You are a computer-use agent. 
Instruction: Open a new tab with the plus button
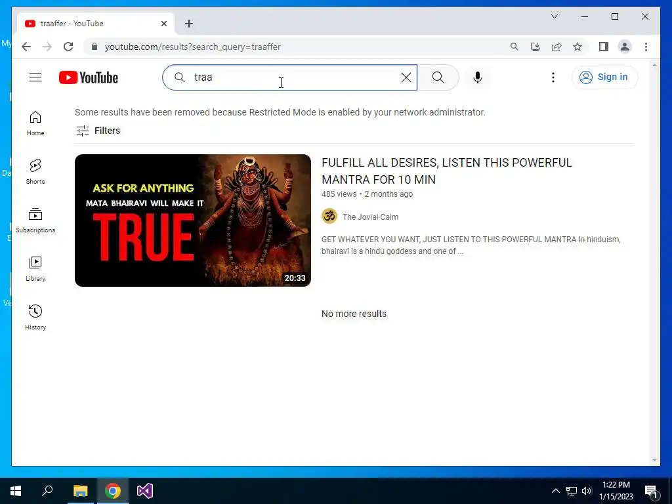[189, 24]
